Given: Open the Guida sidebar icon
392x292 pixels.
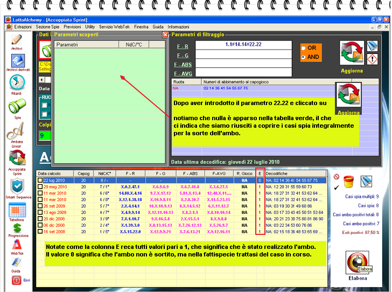Looking at the screenshot, I should point(16,262).
